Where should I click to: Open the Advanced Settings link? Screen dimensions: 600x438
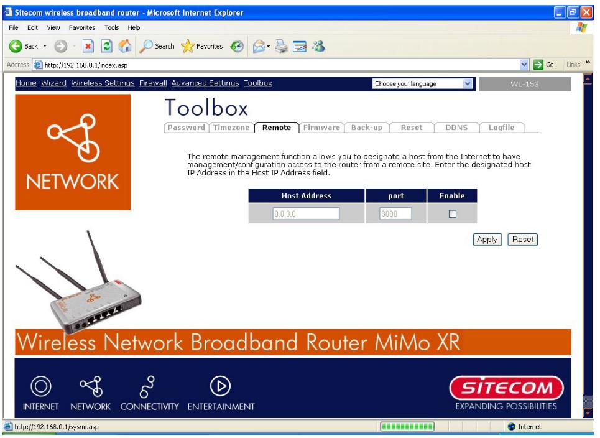click(205, 83)
